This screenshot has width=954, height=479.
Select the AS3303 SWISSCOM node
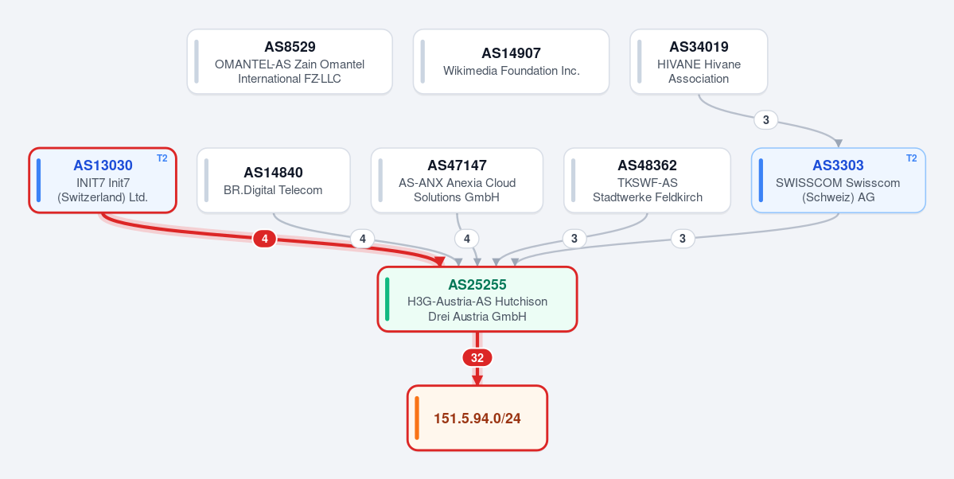pyautogui.click(x=839, y=180)
